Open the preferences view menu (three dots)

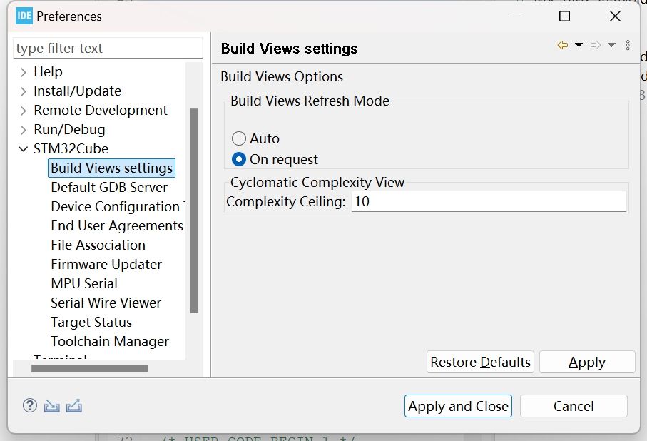[x=628, y=46]
